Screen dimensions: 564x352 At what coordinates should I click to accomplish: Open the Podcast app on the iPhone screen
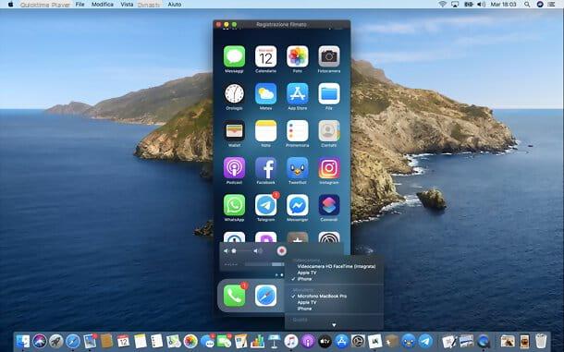coord(234,168)
